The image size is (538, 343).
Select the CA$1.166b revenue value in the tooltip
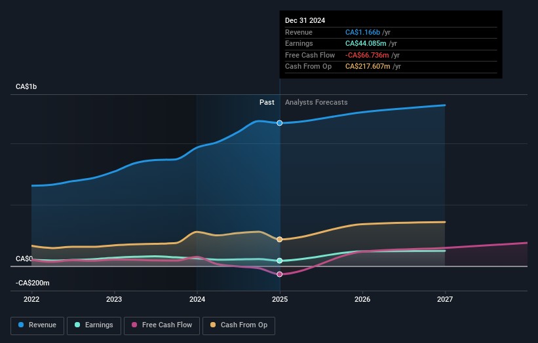click(368, 33)
